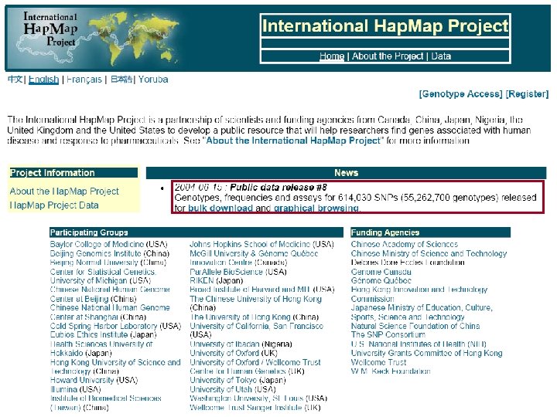557x417 pixels.
Task: Open Japanese Ministry of Education, Culture link
Action: coord(422,313)
